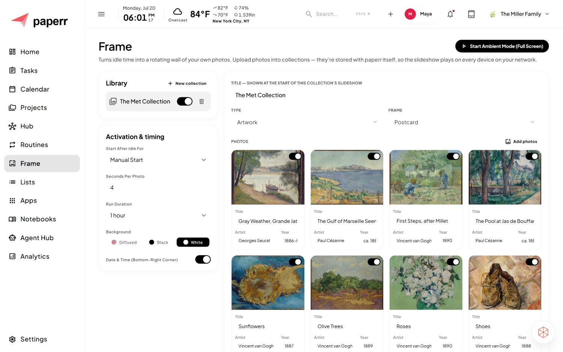The height and width of the screenshot is (352, 563).
Task: Open the floating cube assistant icon
Action: (543, 332)
